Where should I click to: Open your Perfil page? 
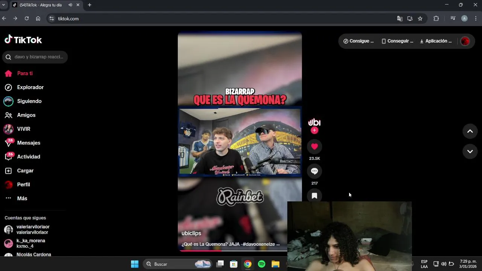(17, 185)
